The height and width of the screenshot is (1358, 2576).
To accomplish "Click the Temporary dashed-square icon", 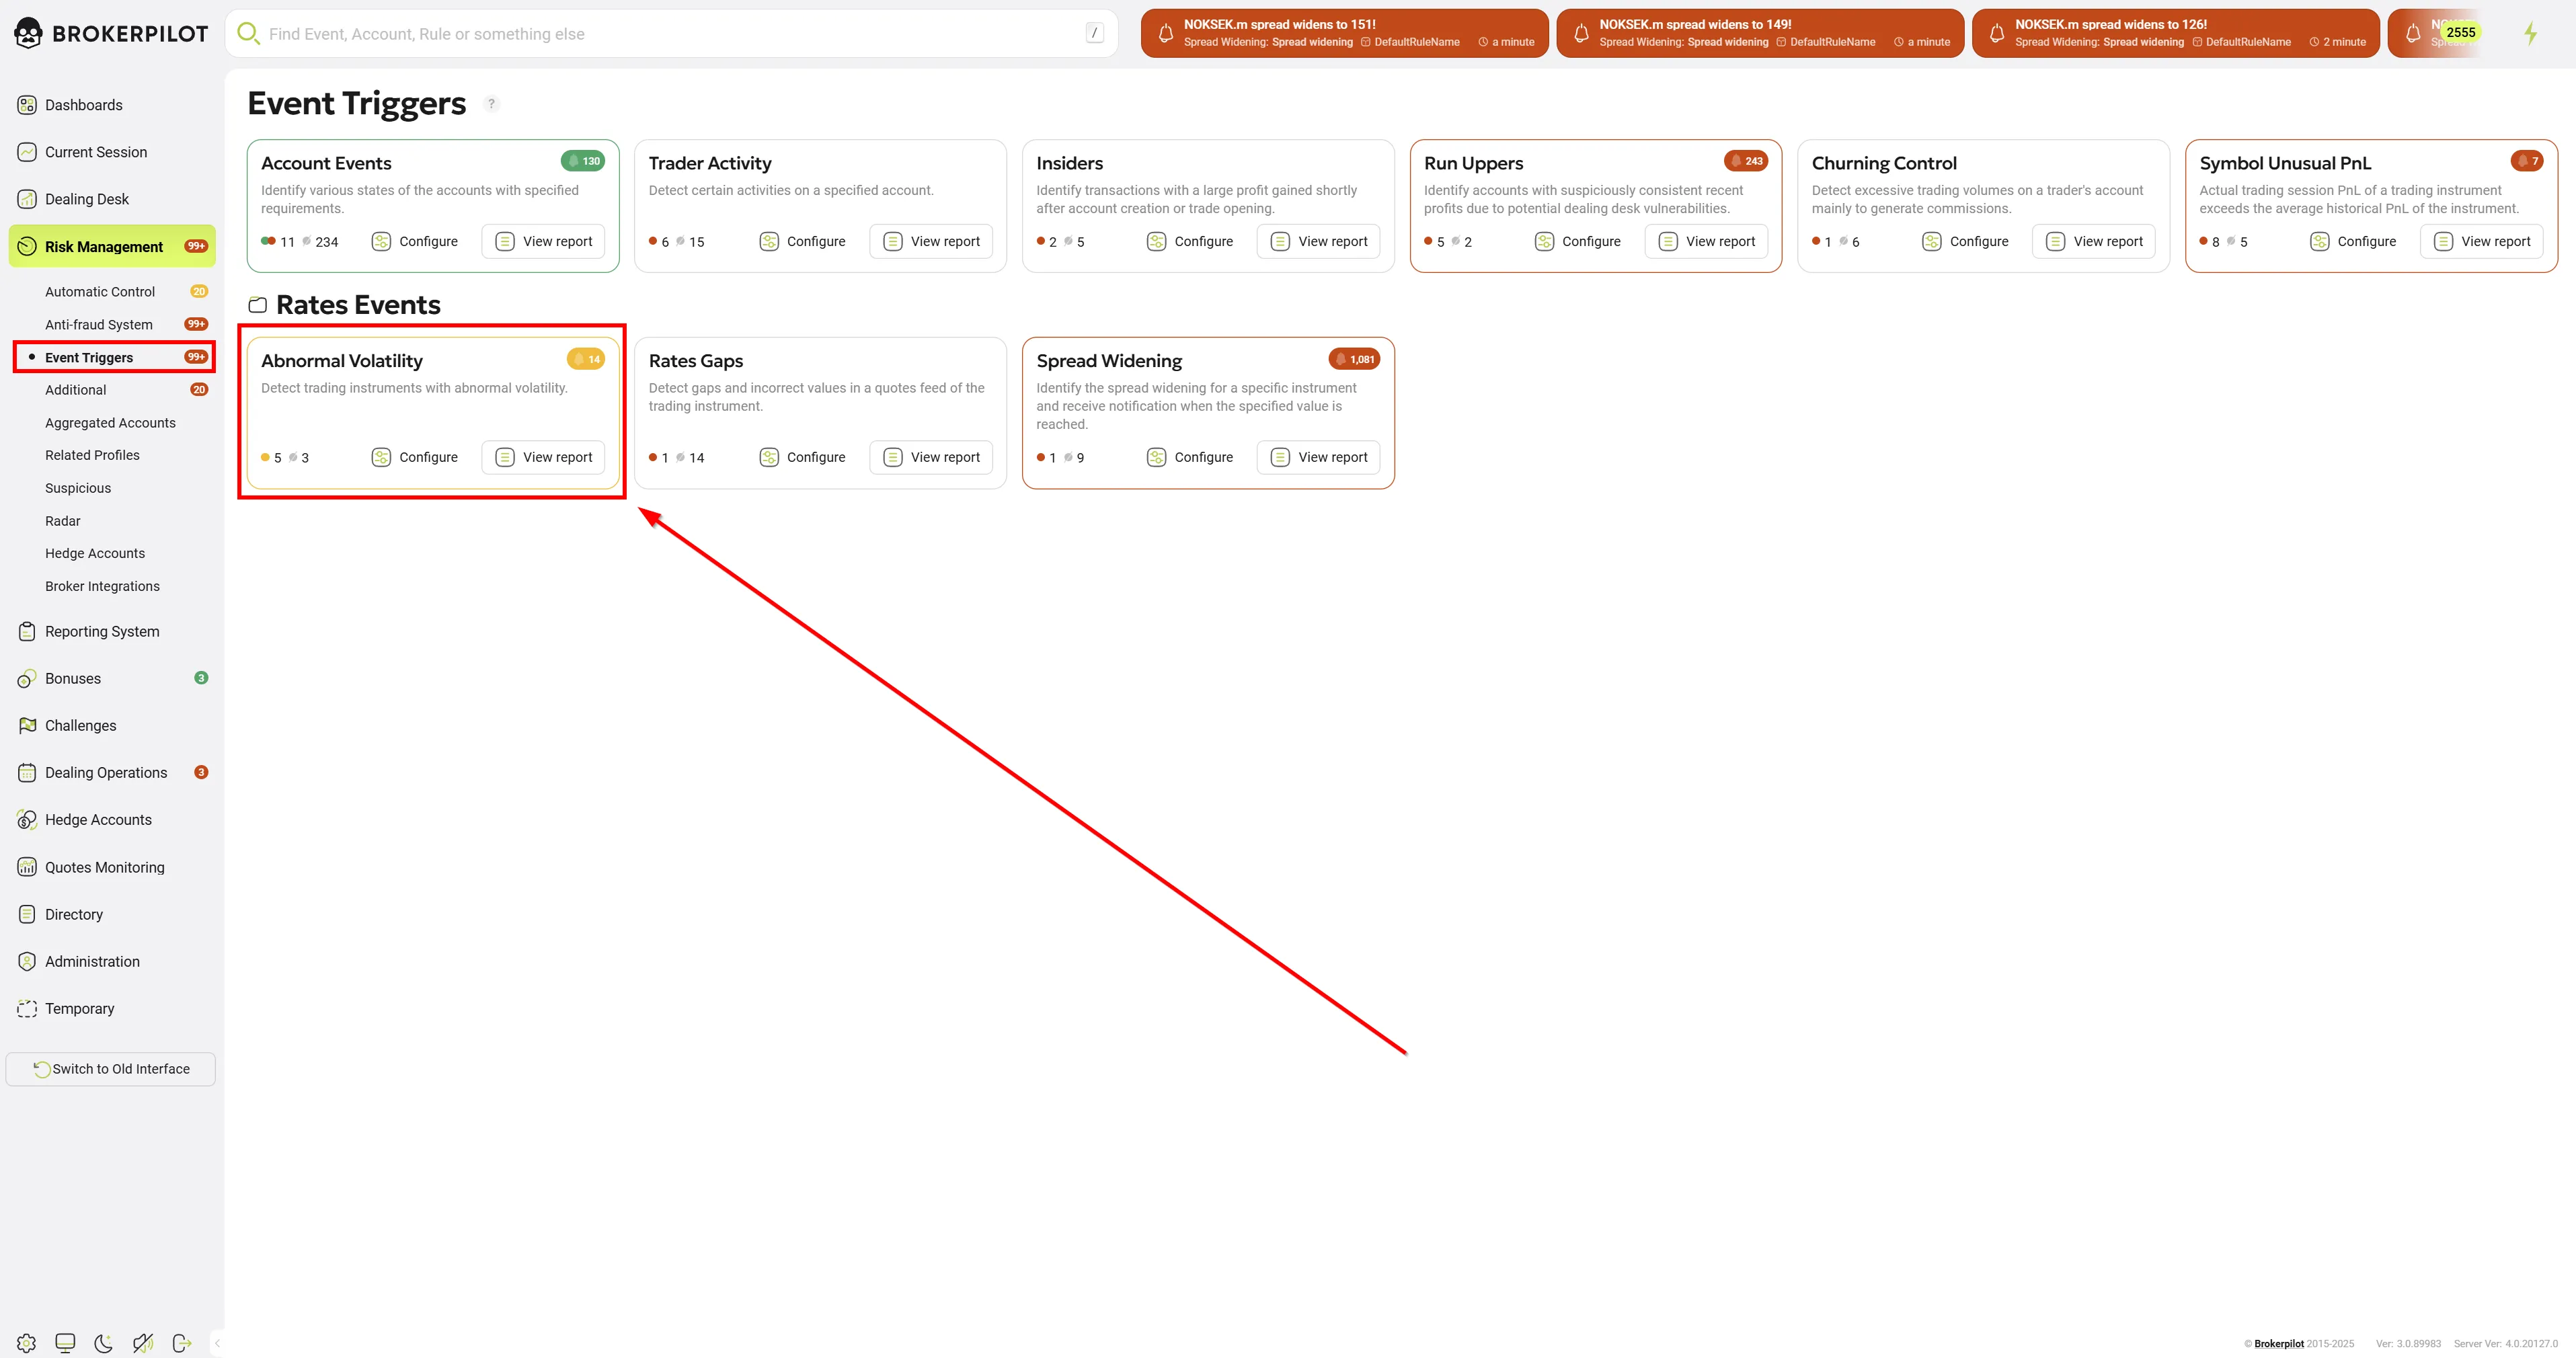I will point(27,1008).
